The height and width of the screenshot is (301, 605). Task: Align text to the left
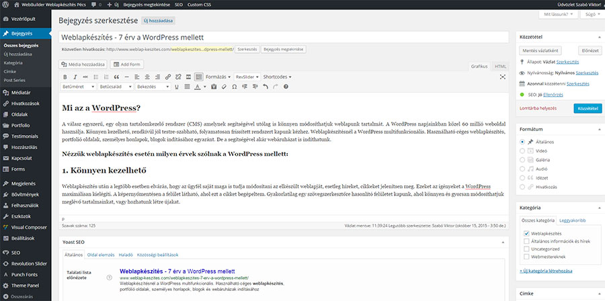pyautogui.click(x=137, y=77)
